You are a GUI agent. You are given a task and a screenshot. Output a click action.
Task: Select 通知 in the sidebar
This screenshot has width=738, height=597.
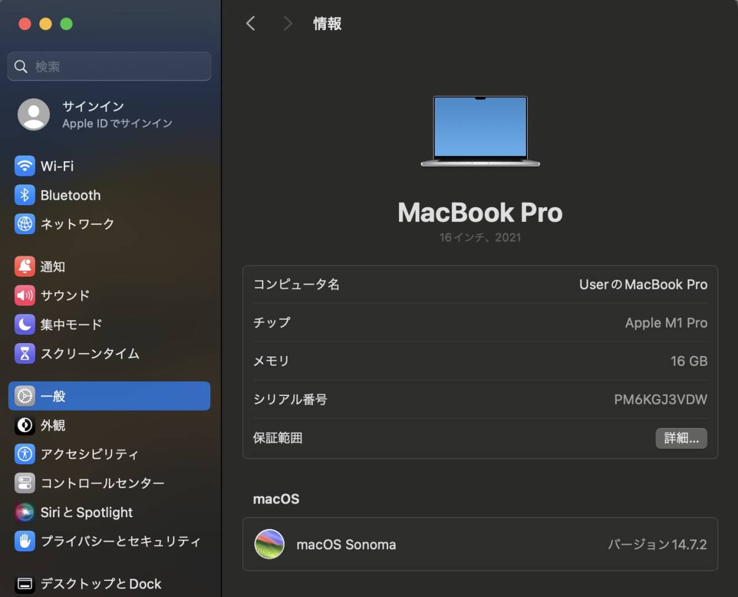point(109,266)
